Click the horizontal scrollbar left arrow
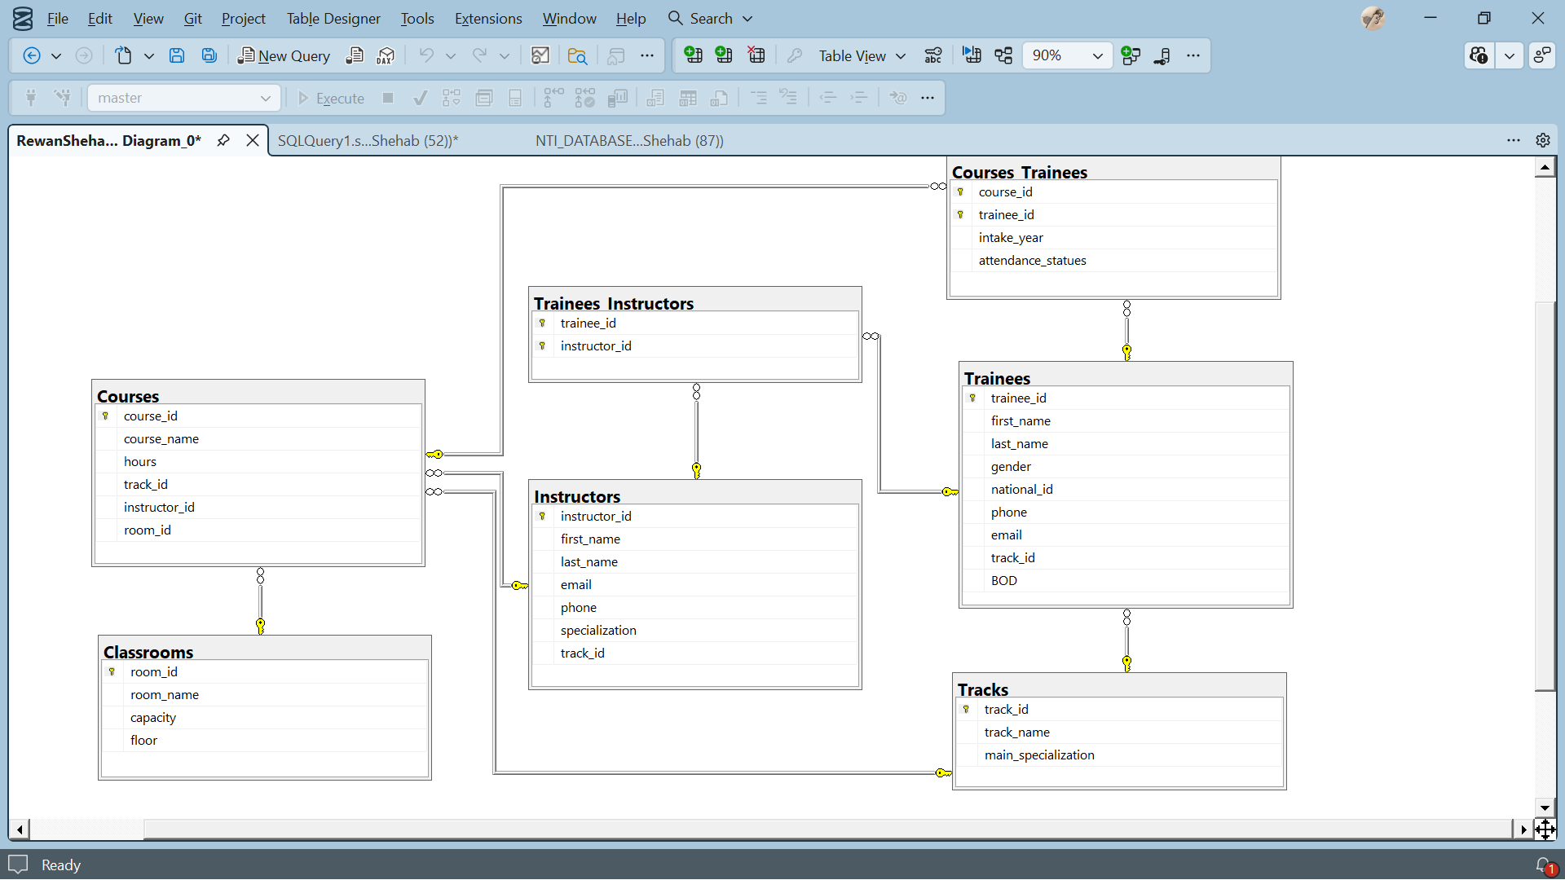 click(20, 829)
